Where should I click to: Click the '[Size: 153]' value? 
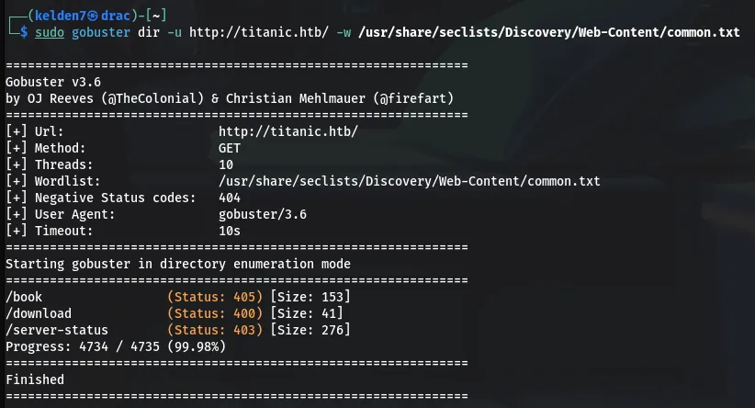click(310, 297)
